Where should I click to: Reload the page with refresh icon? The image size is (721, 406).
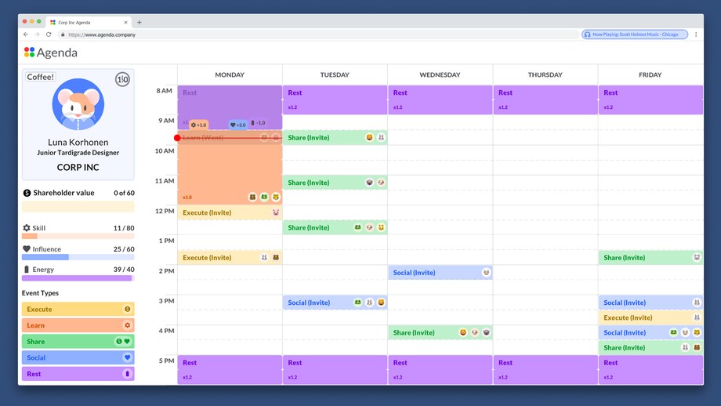point(49,34)
